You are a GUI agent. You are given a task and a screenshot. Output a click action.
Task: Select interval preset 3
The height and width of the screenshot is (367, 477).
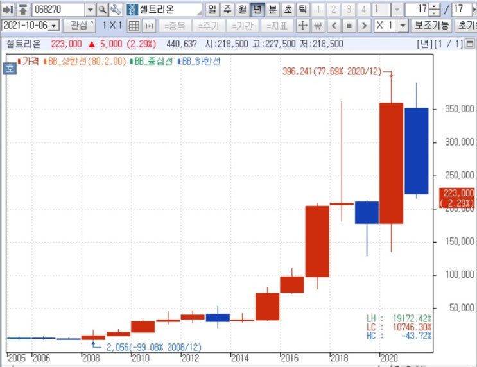click(349, 10)
